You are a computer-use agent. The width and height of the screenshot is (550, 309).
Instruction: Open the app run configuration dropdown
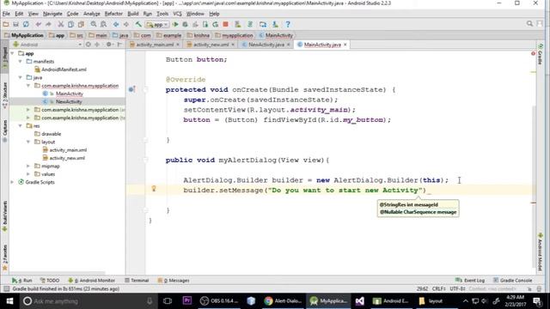157,25
